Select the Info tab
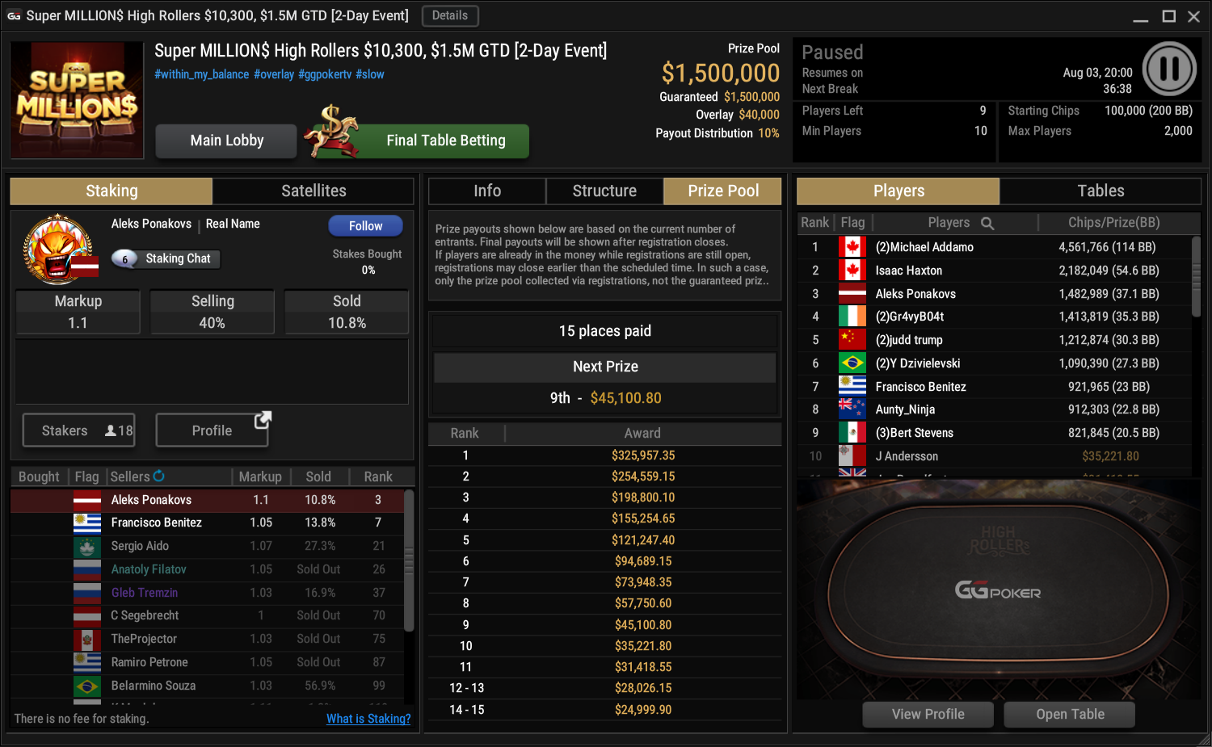 [487, 191]
